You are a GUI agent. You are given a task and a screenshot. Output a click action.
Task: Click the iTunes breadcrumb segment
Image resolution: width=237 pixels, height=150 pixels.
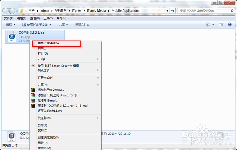point(77,11)
